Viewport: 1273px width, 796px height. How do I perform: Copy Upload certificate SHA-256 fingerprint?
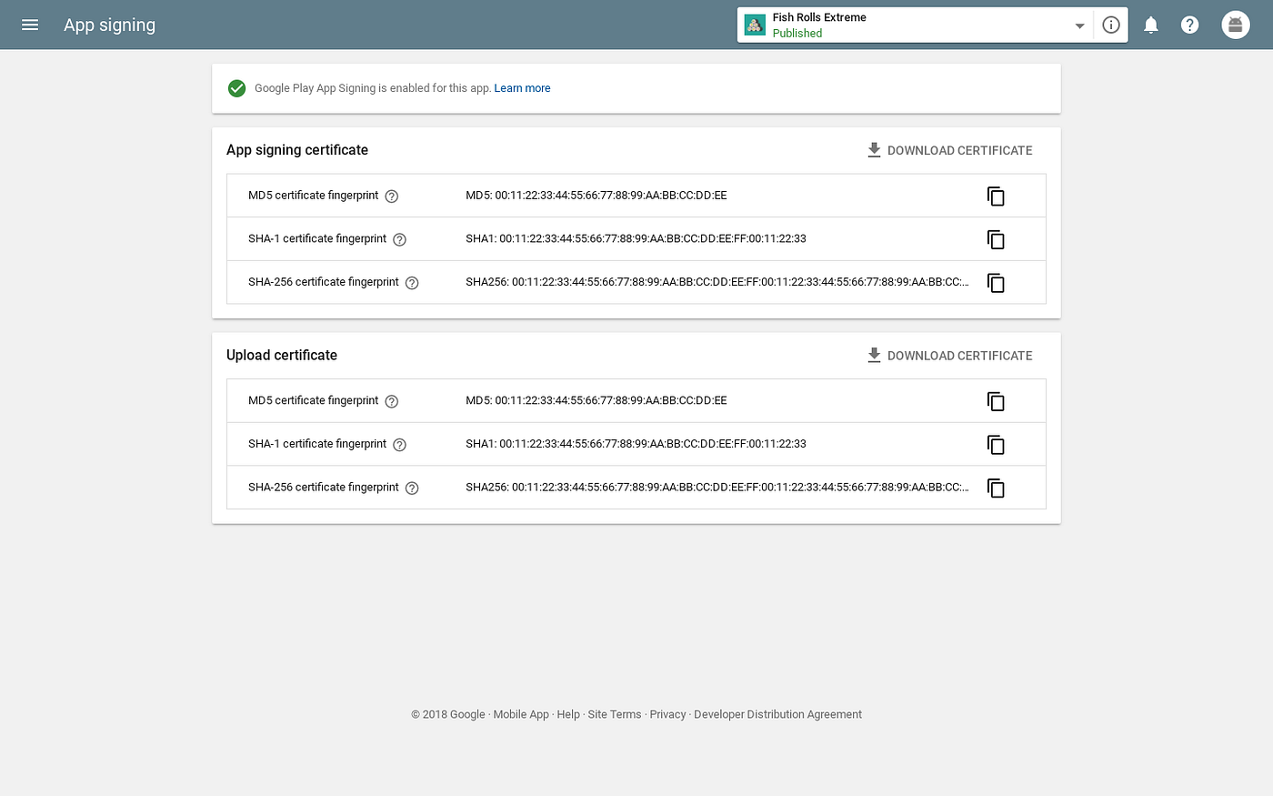pos(997,489)
